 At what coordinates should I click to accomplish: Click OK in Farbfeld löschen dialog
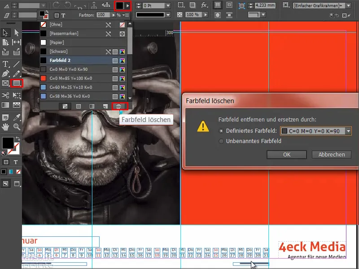[287, 155]
